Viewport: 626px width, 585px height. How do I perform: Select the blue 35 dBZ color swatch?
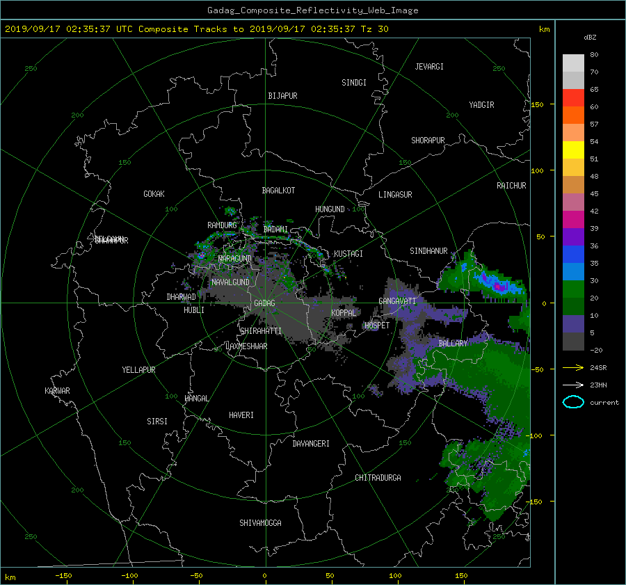click(573, 255)
